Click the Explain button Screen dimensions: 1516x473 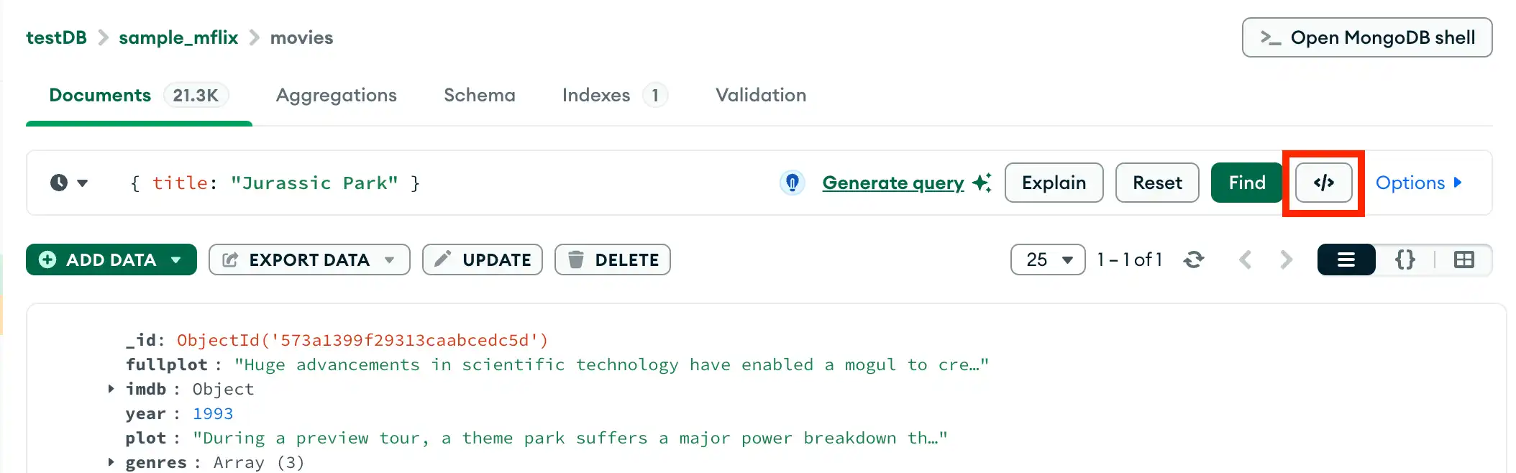[1054, 183]
